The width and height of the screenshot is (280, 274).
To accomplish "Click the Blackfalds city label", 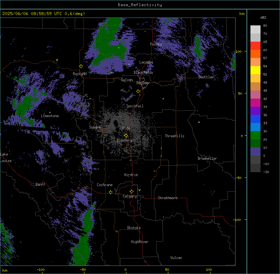I will [143, 73].
